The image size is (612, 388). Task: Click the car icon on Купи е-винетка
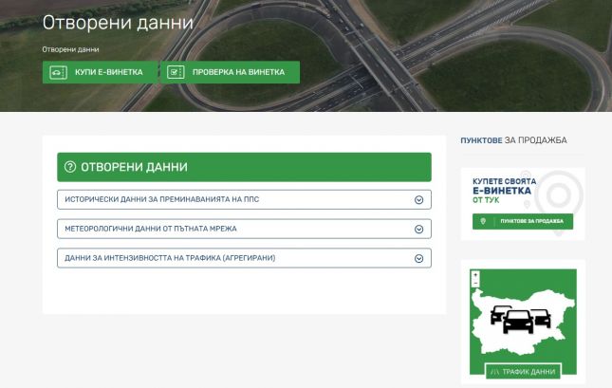pos(58,72)
